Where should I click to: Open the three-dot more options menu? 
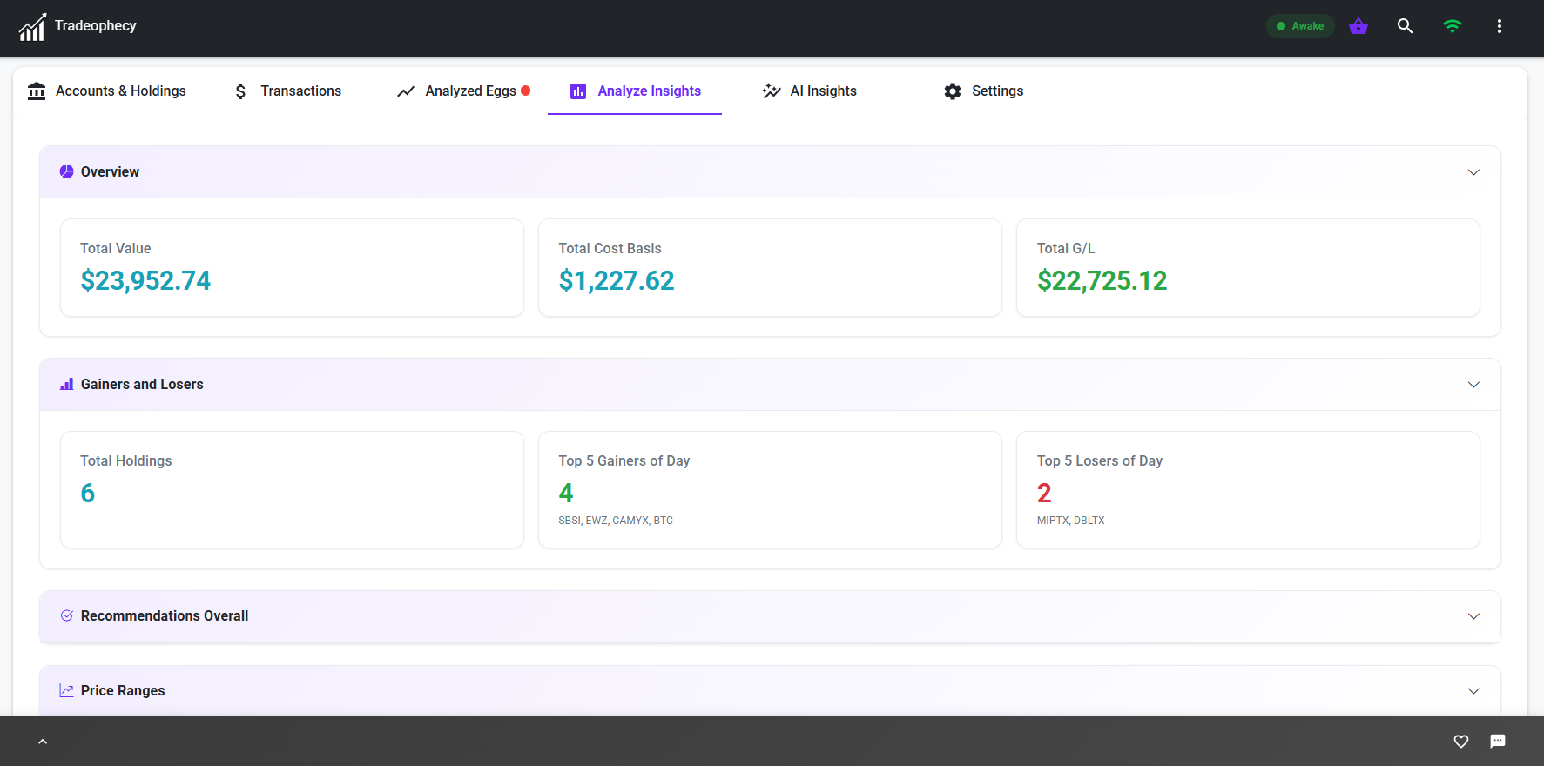1499,26
